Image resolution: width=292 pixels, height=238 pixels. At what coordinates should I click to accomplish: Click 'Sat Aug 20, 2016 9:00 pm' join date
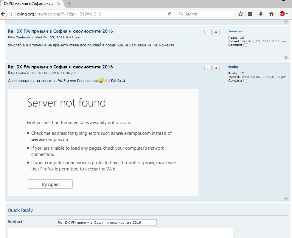tap(264, 41)
